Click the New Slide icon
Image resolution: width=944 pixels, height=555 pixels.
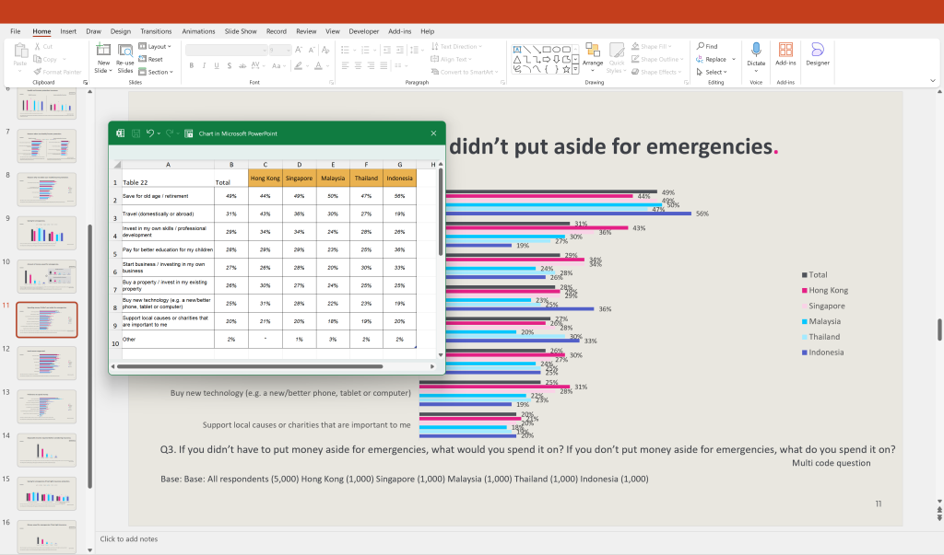point(103,50)
